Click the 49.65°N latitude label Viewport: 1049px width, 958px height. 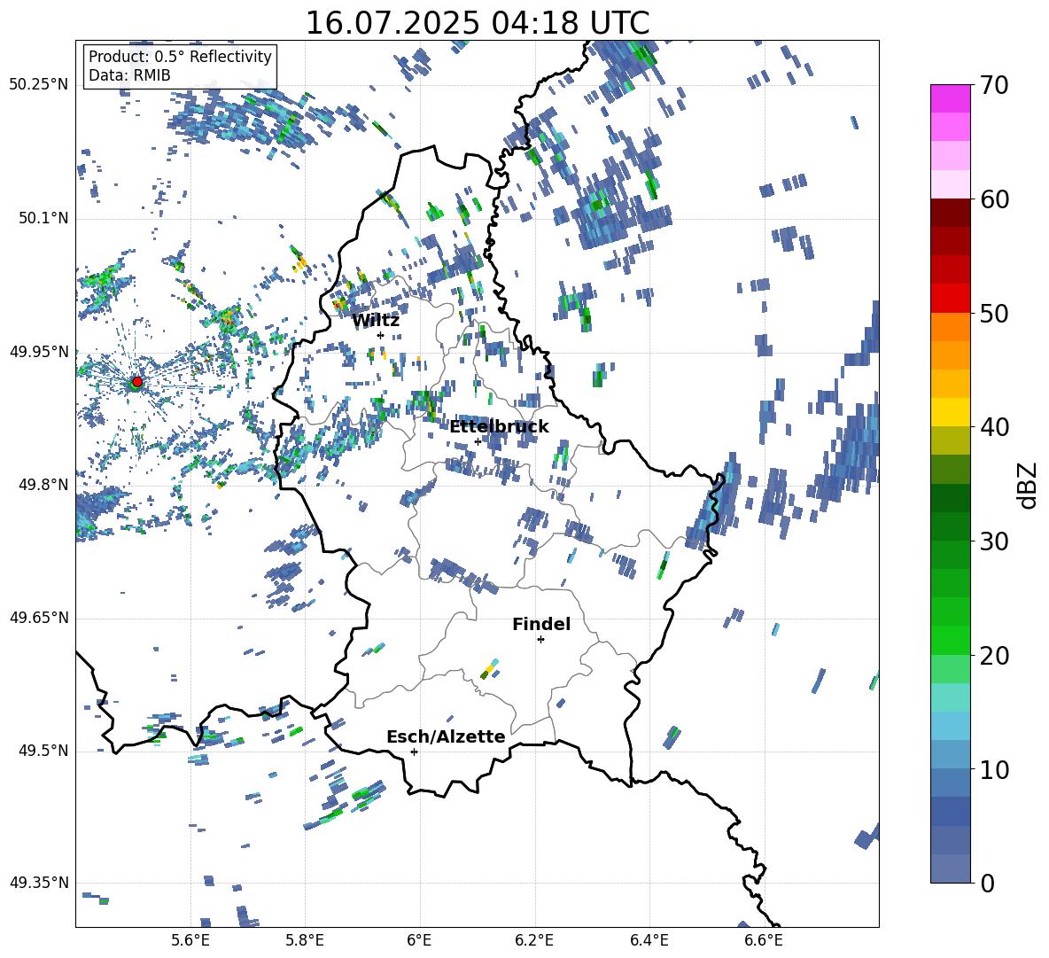[38, 618]
